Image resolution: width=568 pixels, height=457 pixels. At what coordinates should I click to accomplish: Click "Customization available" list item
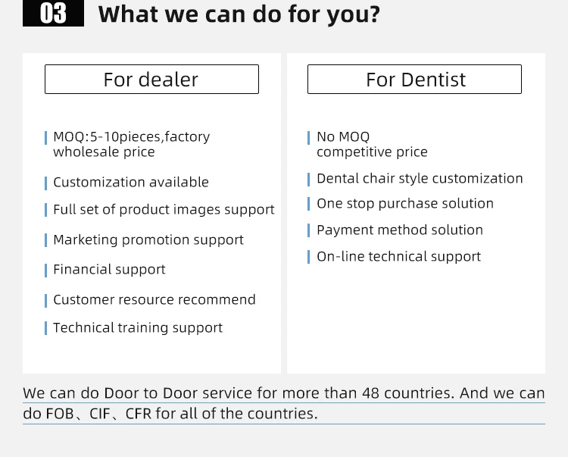click(x=130, y=182)
